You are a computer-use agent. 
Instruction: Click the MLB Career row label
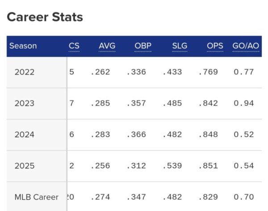pyautogui.click(x=37, y=197)
